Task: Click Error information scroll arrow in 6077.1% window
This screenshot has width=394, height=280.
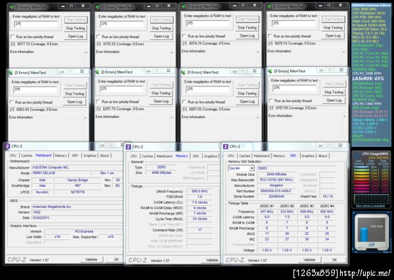Action: (86, 52)
